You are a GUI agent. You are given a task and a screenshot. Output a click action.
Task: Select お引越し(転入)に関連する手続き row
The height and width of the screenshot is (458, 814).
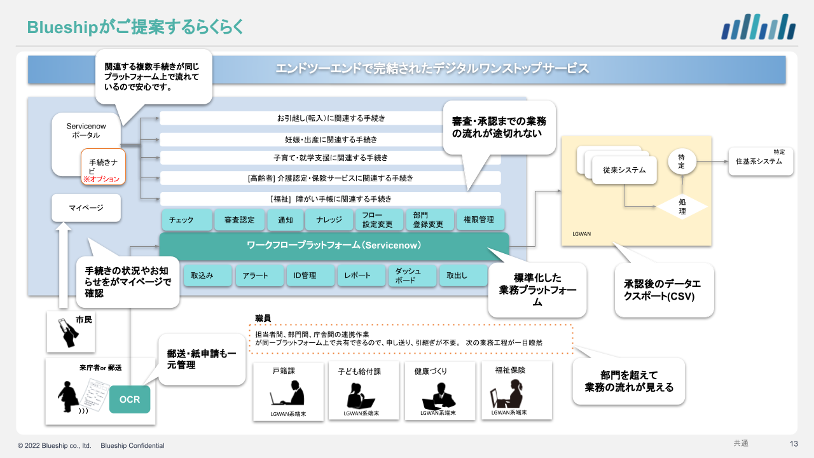click(x=330, y=118)
